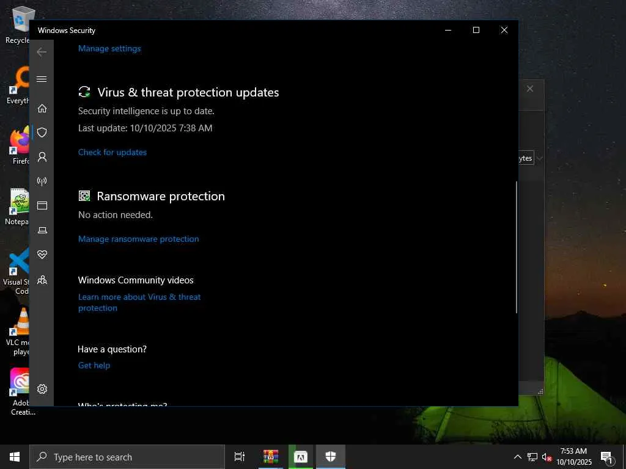The height and width of the screenshot is (469, 626).
Task: Open Task View on the taskbar
Action: pyautogui.click(x=240, y=457)
